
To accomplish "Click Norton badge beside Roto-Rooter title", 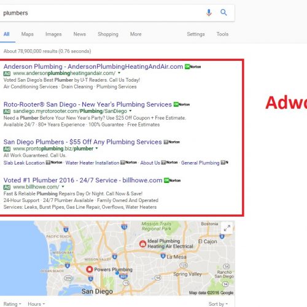I will (x=182, y=104).
